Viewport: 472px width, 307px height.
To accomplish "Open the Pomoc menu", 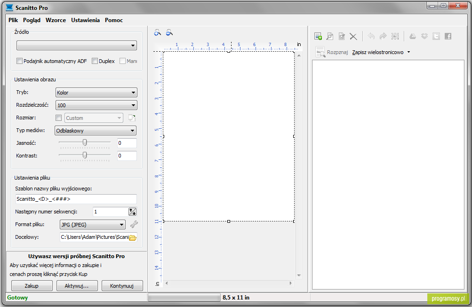I will coord(114,20).
